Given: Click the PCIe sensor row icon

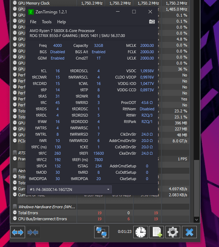Looking at the screenshot, I should tap(15, 141).
